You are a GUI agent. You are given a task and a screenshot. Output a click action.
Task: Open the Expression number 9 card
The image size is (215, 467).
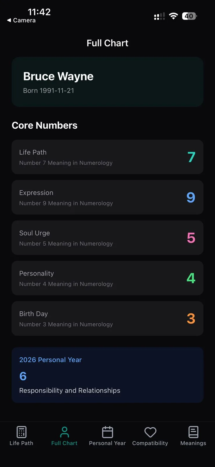click(x=107, y=197)
